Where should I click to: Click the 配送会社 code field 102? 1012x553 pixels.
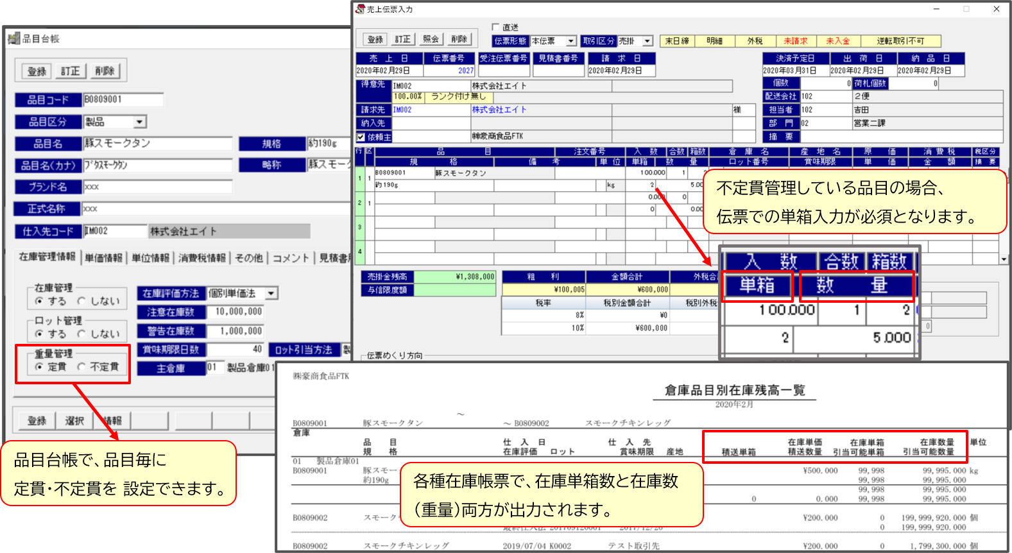[826, 96]
